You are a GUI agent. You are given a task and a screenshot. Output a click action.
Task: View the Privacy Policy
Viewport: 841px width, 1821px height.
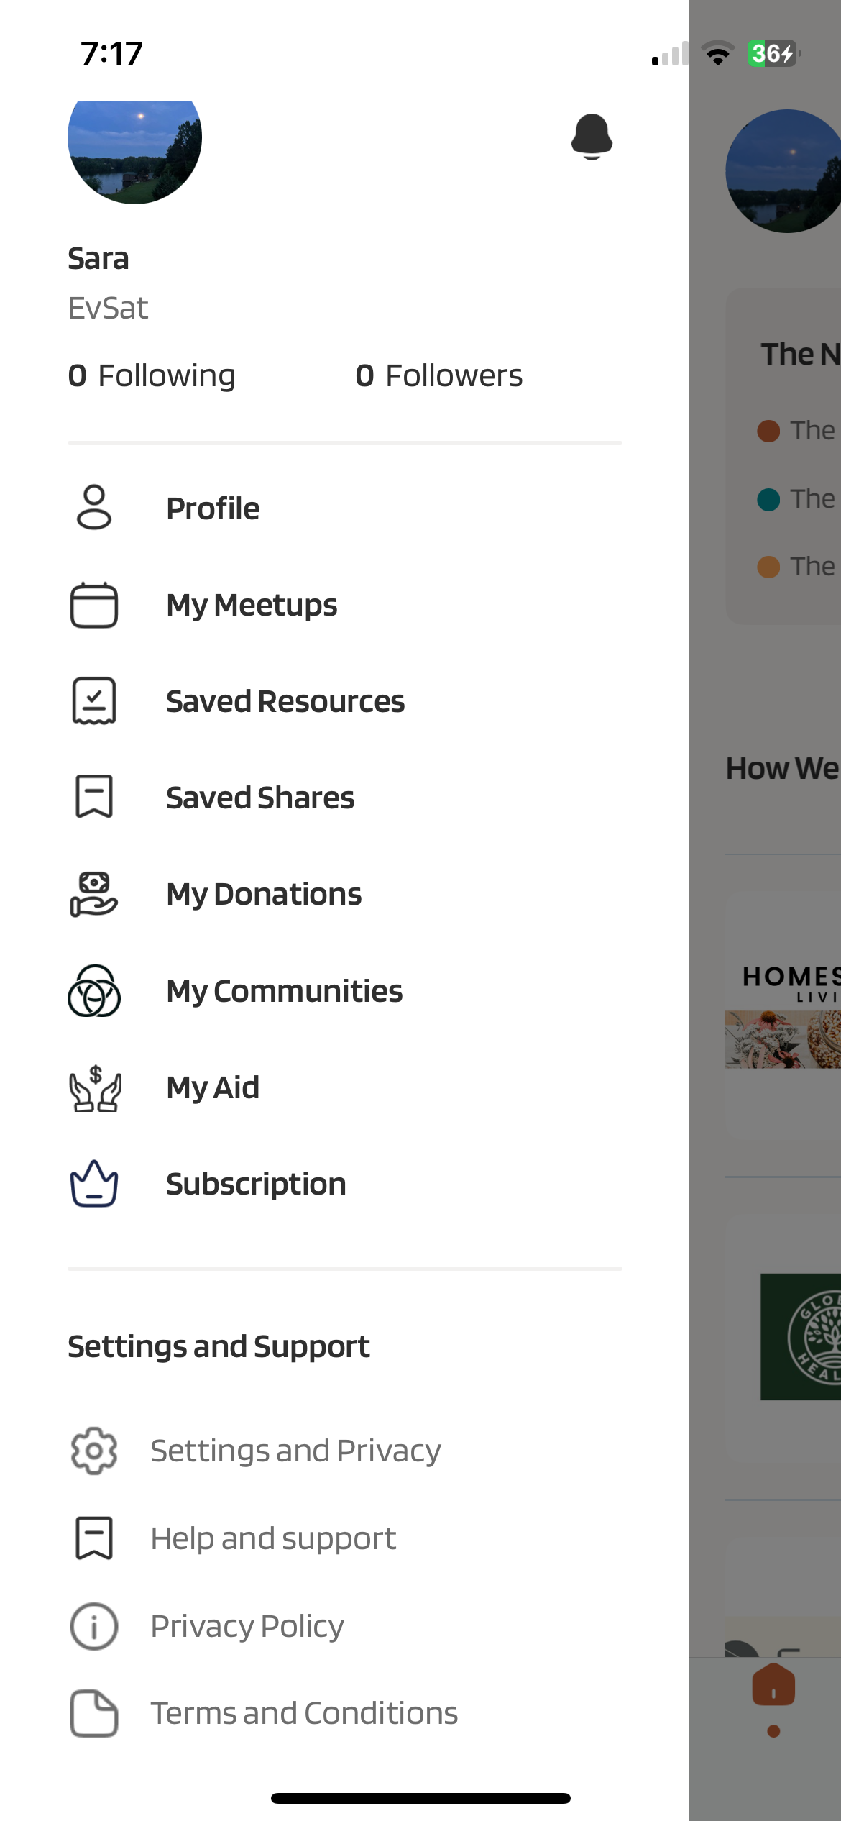[x=247, y=1626]
